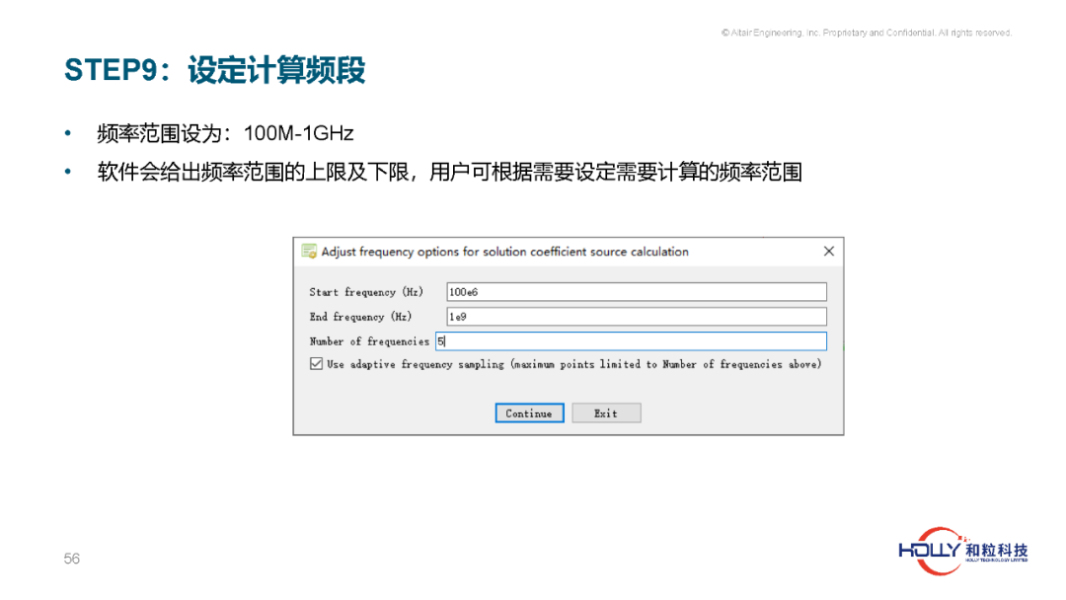Click the HOLLY 和粒科技 logo
1066x600 pixels.
pos(963,551)
